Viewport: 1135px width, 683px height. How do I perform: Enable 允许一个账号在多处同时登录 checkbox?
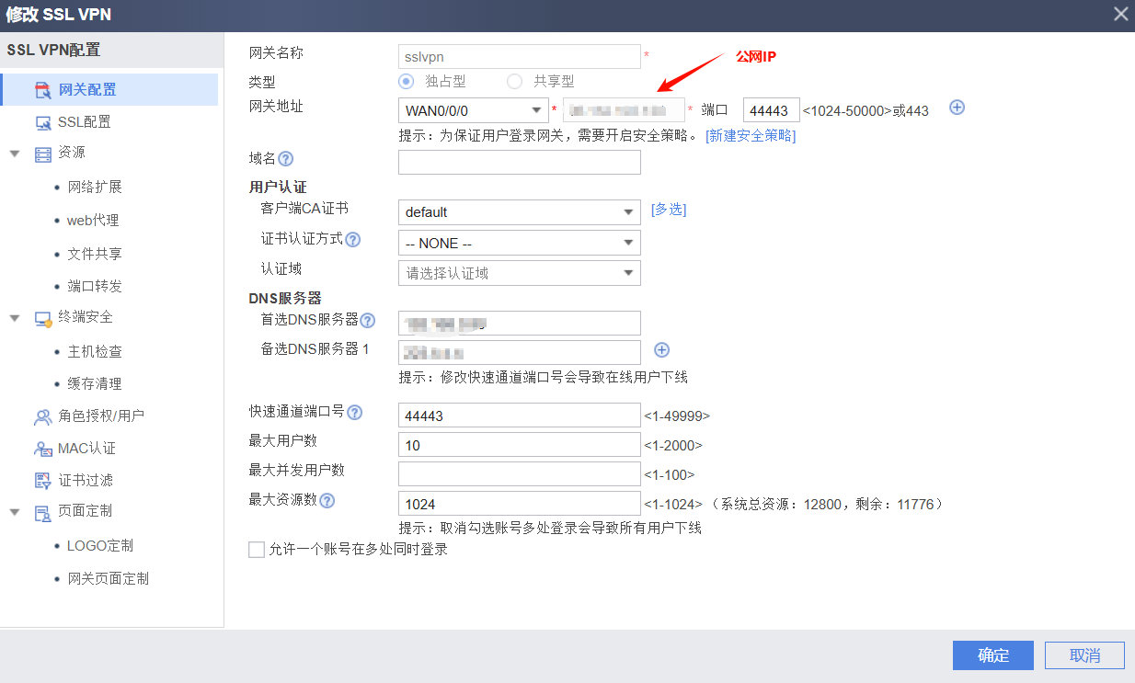click(x=257, y=550)
